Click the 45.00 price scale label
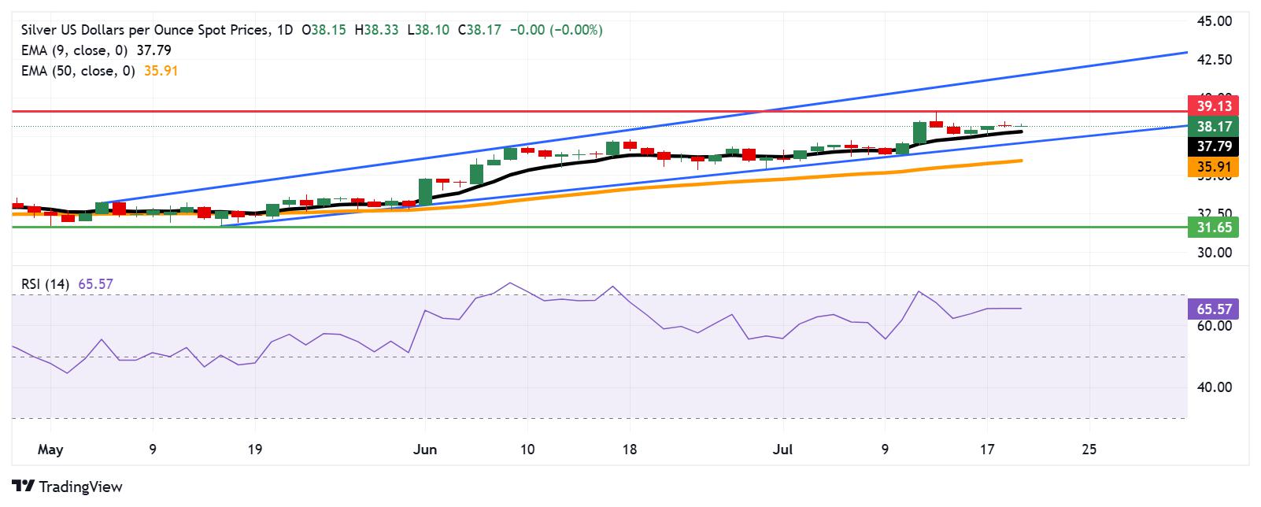This screenshot has width=1261, height=507. (x=1214, y=21)
